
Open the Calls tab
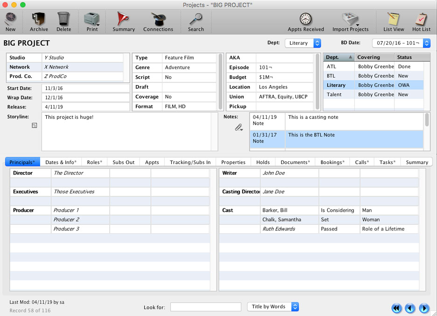point(362,162)
